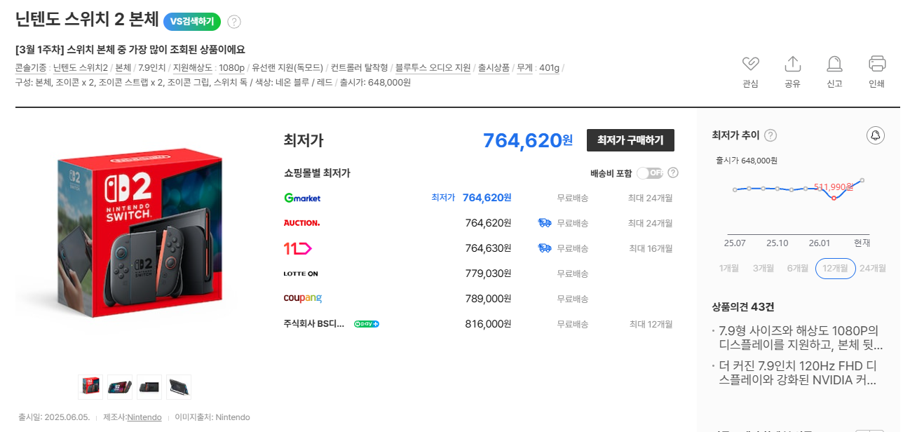Click help icon beside 최저가 추이

coord(770,135)
